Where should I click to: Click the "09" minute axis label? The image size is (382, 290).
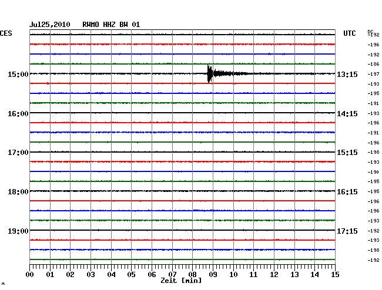[x=213, y=275]
